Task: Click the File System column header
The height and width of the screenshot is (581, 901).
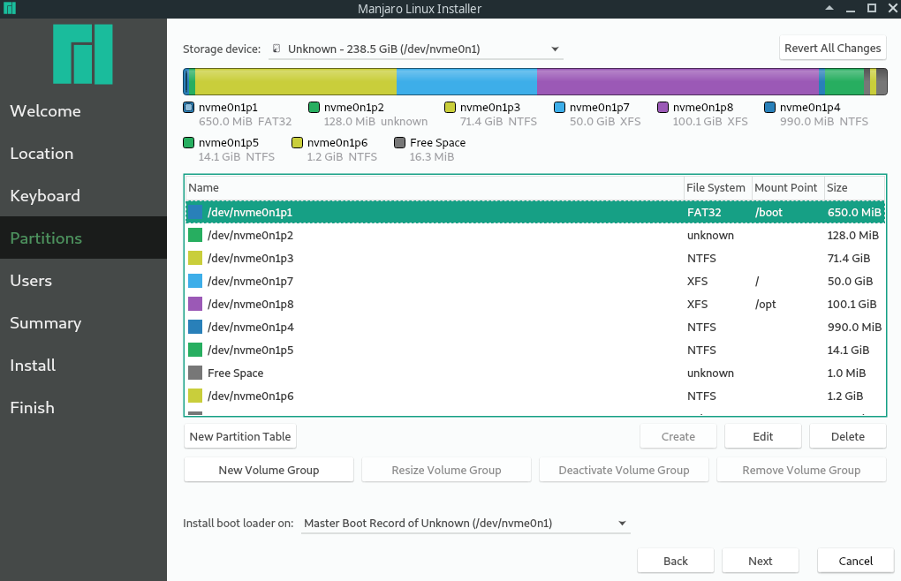Action: coord(717,188)
